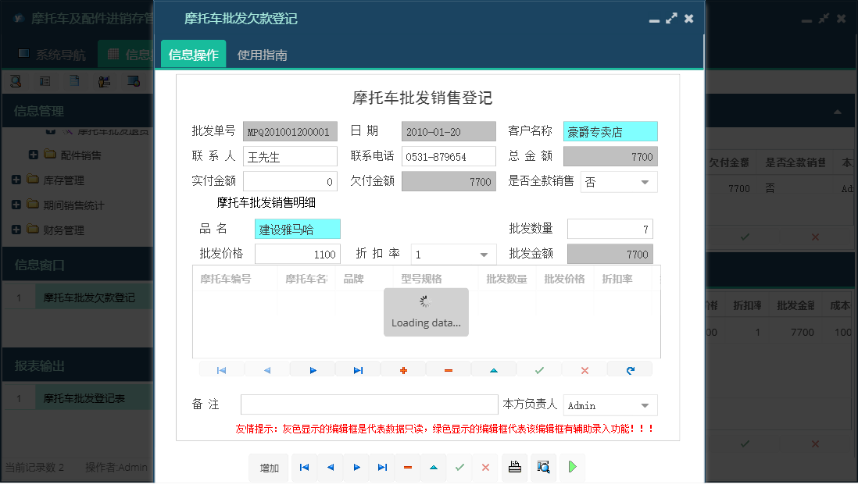Add a detail row with the plus icon
The width and height of the screenshot is (858, 488).
pos(403,369)
